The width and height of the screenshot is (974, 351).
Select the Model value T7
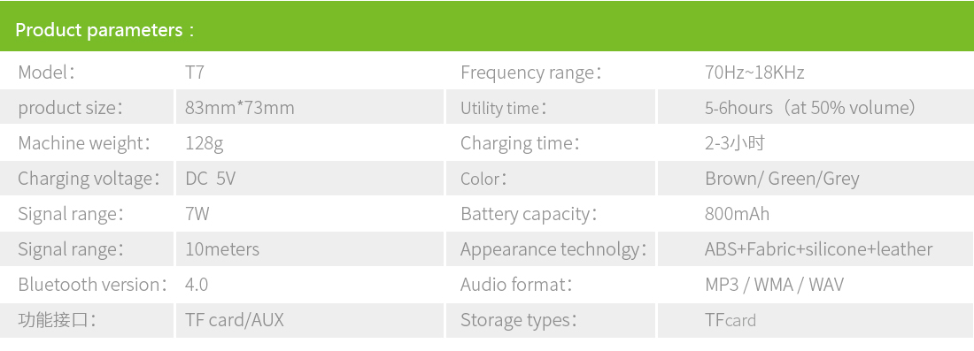click(x=195, y=72)
